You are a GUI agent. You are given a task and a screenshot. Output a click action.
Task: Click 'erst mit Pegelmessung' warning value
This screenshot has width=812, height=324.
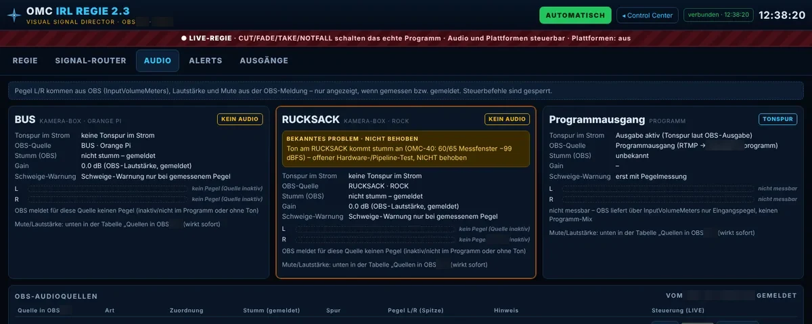(651, 176)
